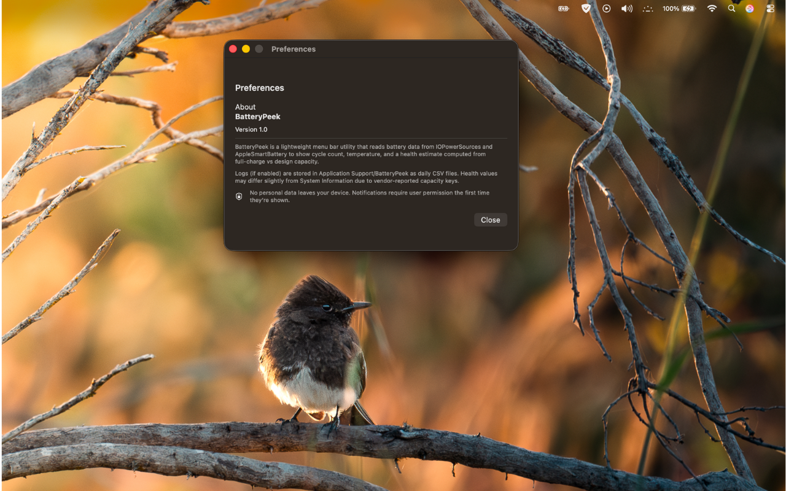This screenshot has width=786, height=491.
Task: Click the shield status icon in menu bar
Action: click(586, 9)
